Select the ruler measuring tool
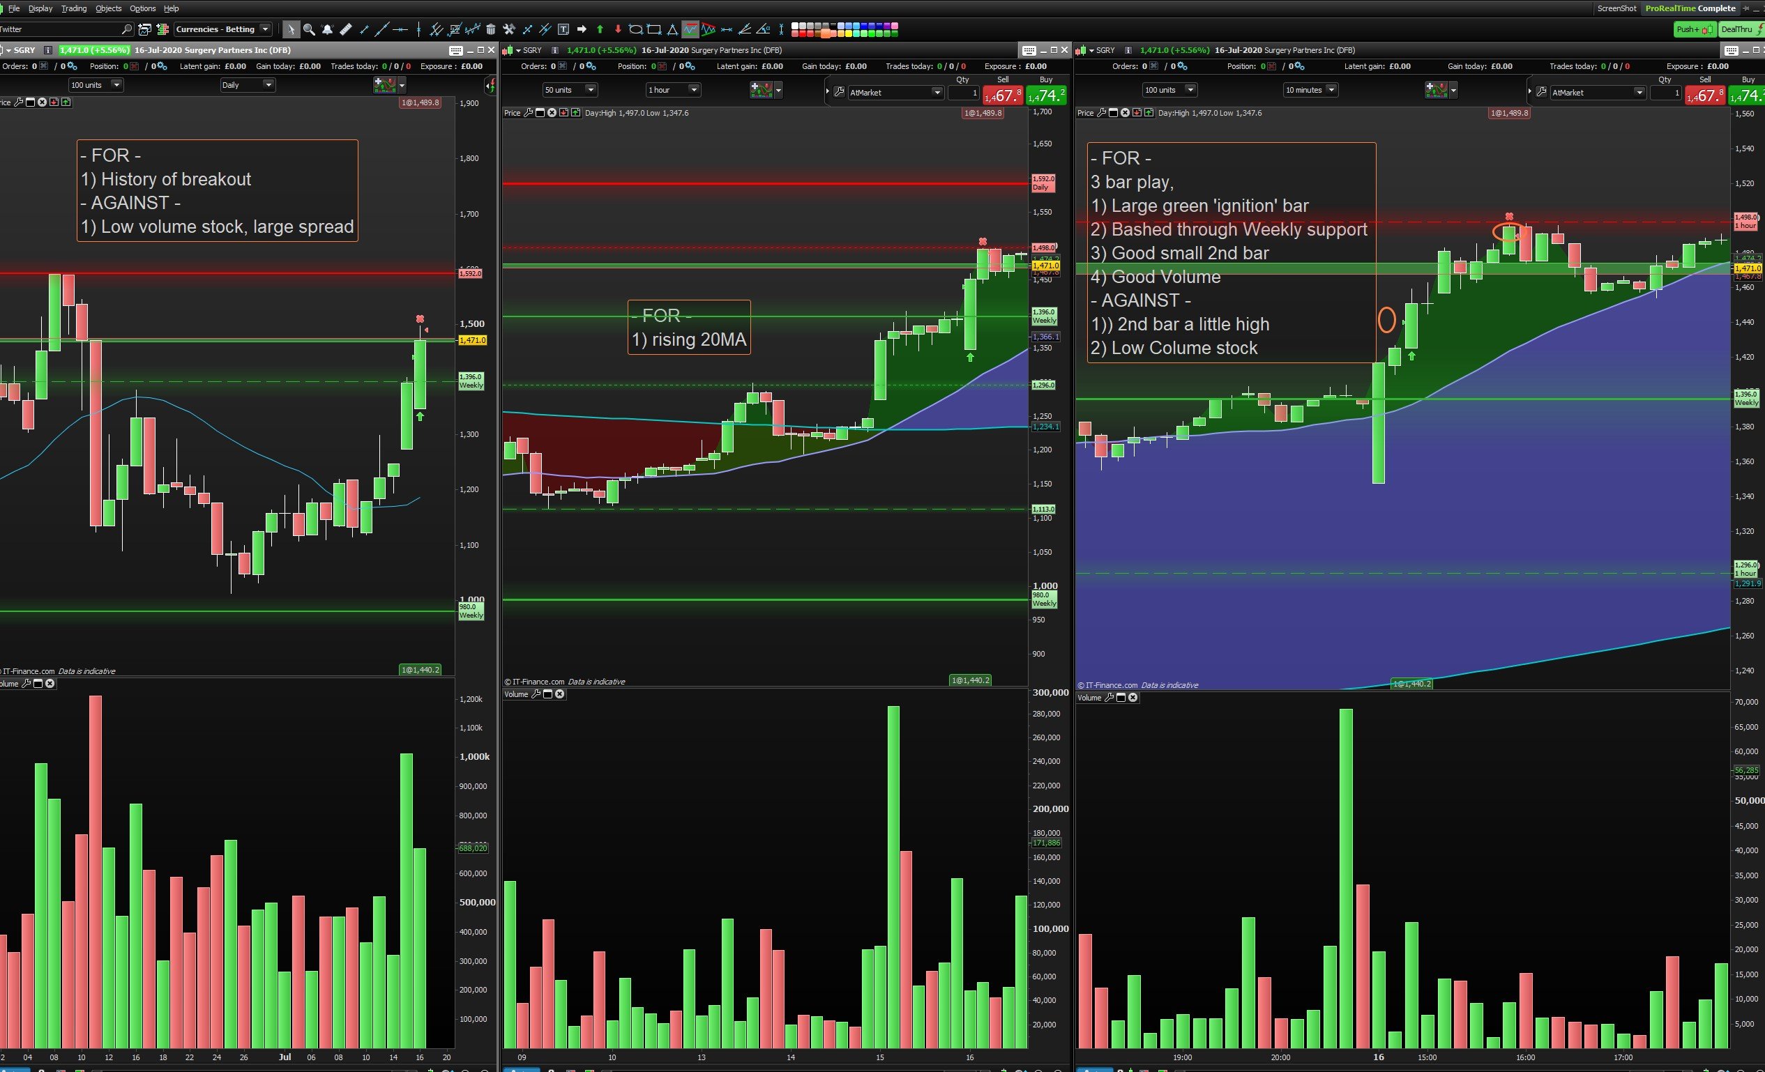1765x1072 pixels. [x=346, y=29]
